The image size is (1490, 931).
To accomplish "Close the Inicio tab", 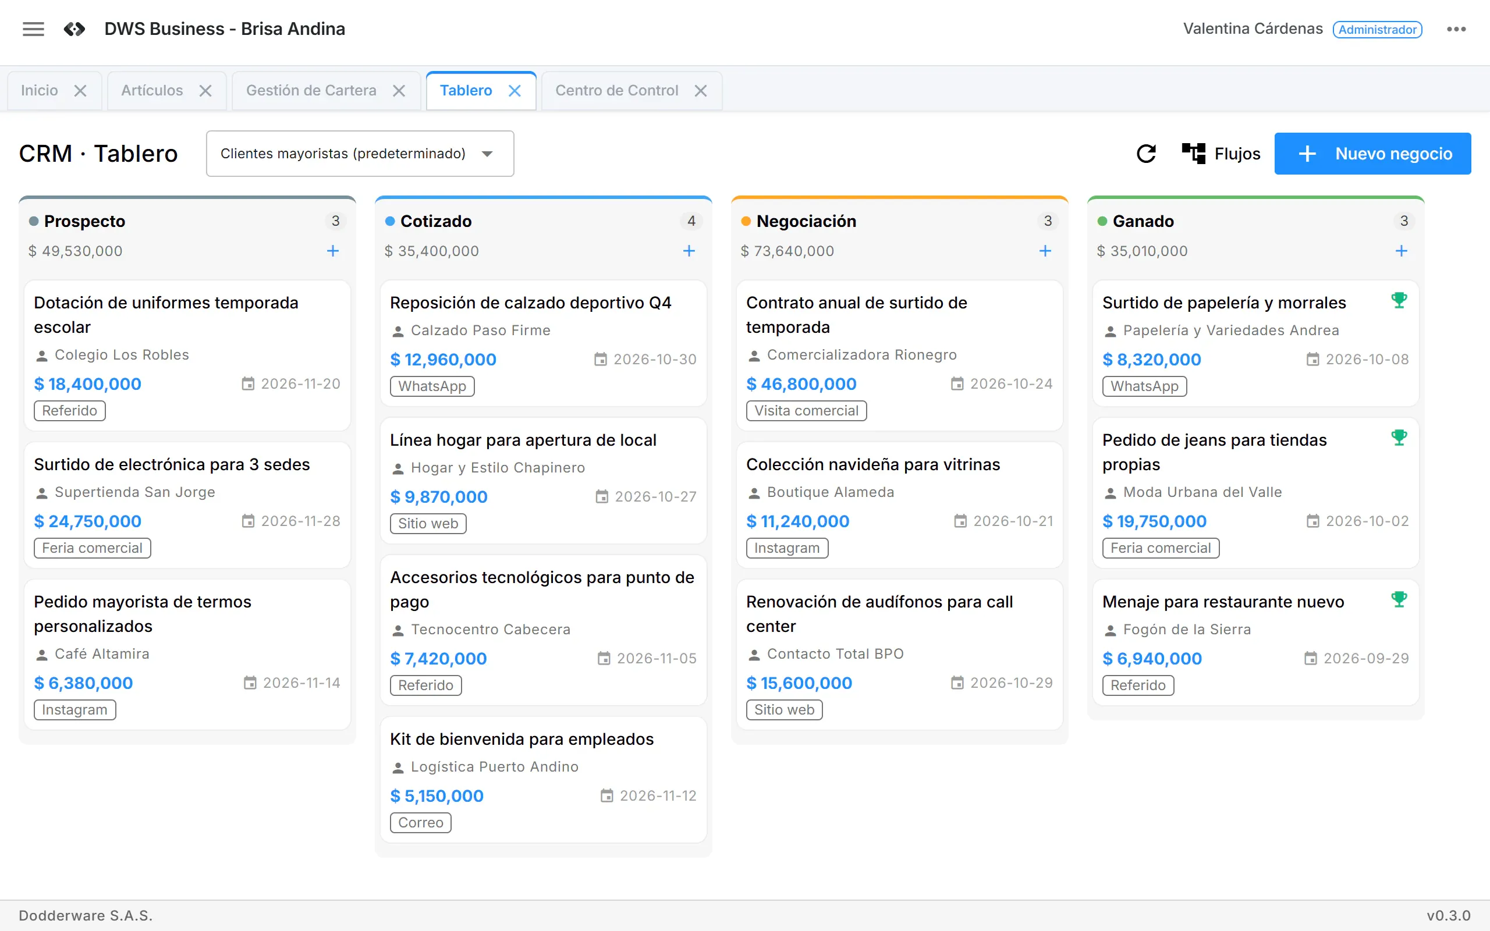I will (80, 91).
